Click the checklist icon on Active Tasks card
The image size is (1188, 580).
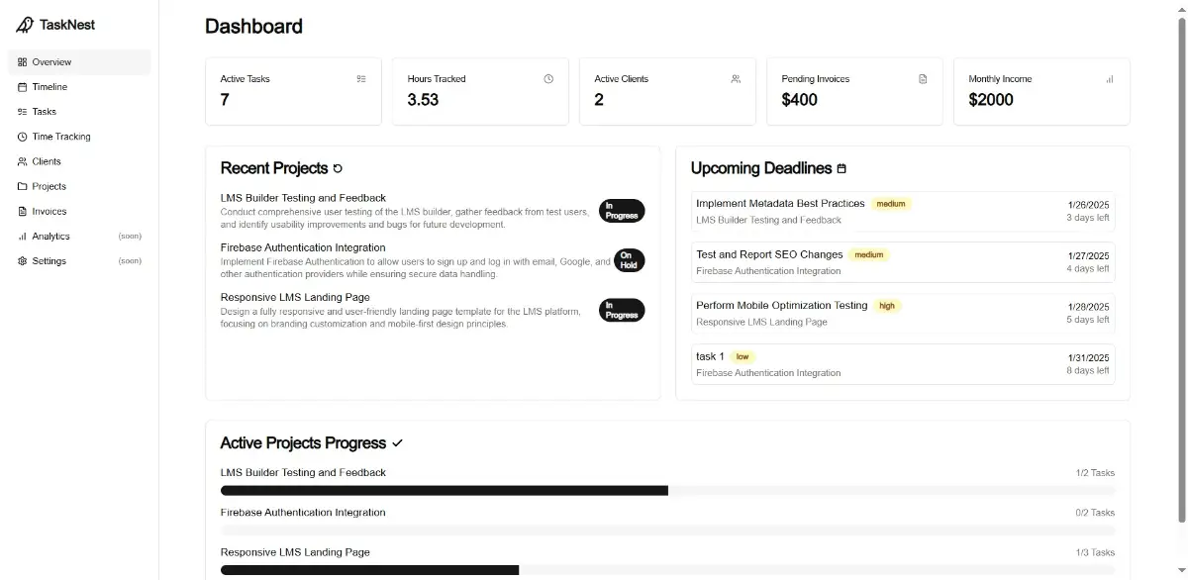[x=361, y=79]
